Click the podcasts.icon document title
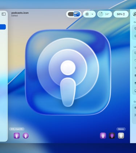The height and width of the screenshot is (153, 136). click(20, 13)
